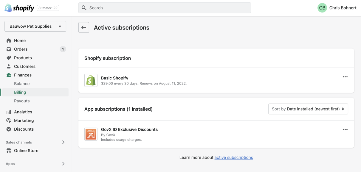Click the Includes usage charges text
Viewport: 361px width, 172px height.
tap(121, 140)
